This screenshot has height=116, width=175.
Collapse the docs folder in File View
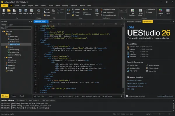[x=5, y=34]
